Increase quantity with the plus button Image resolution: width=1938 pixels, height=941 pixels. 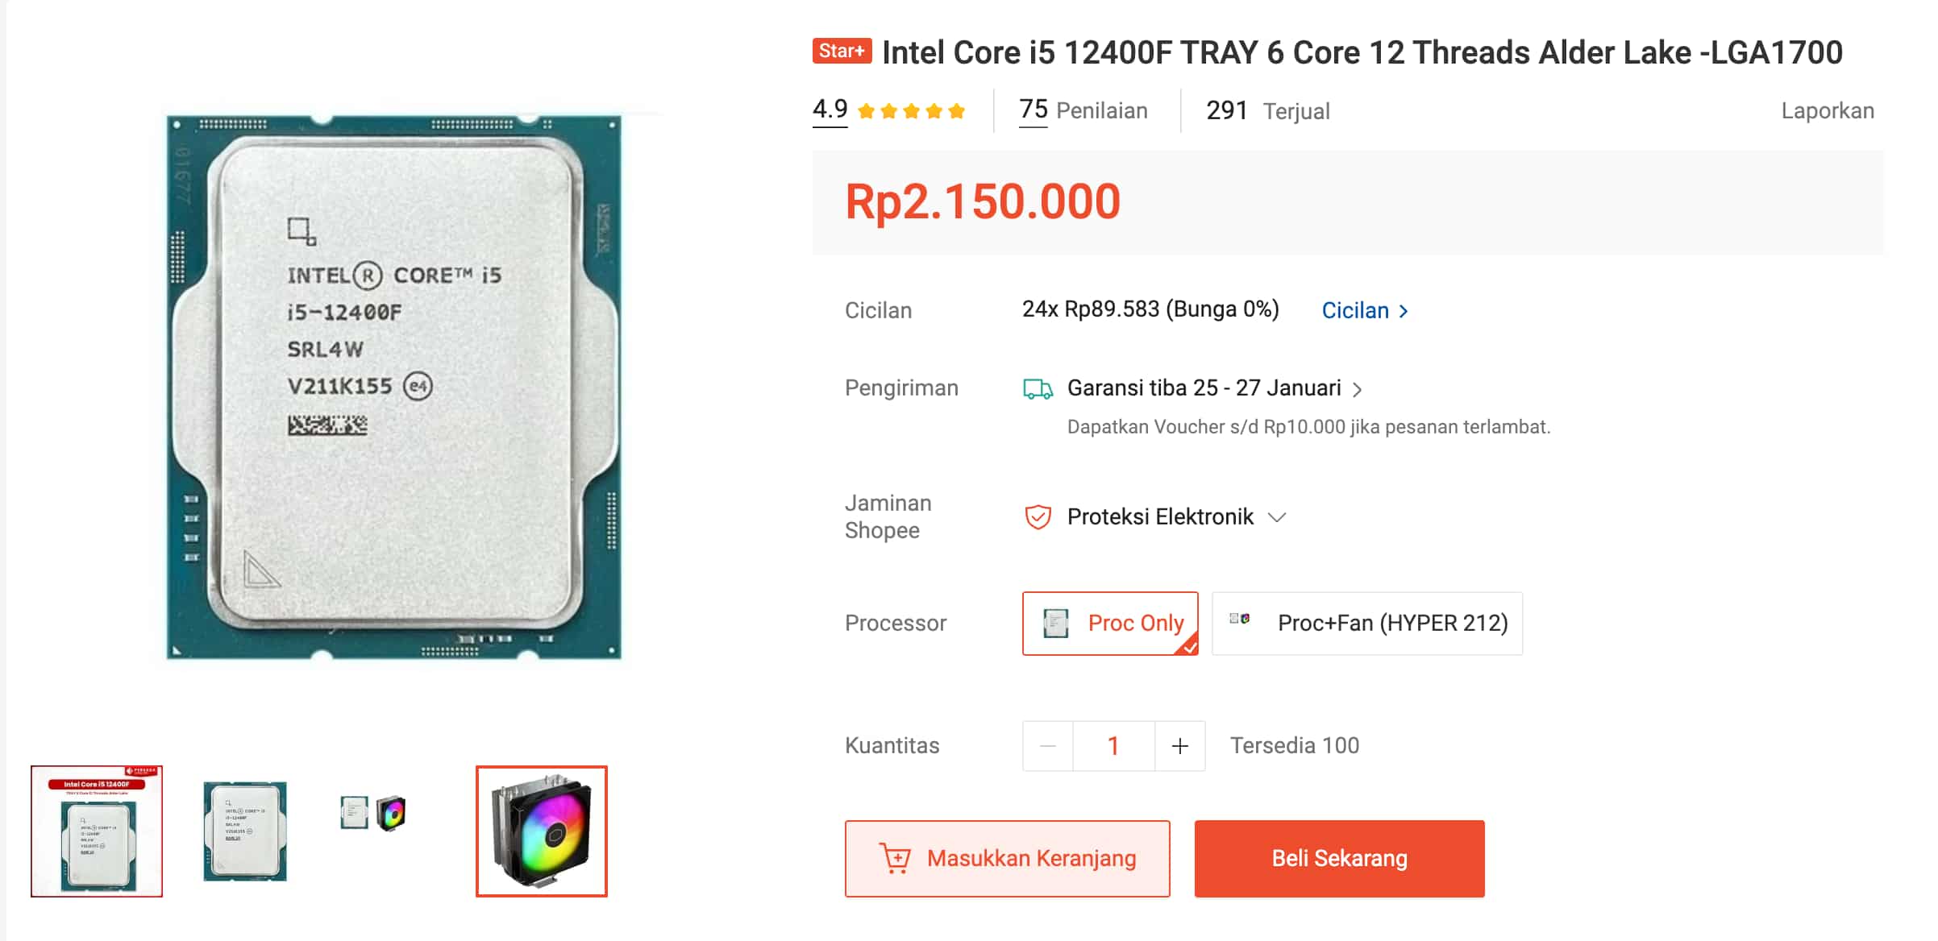click(x=1180, y=746)
